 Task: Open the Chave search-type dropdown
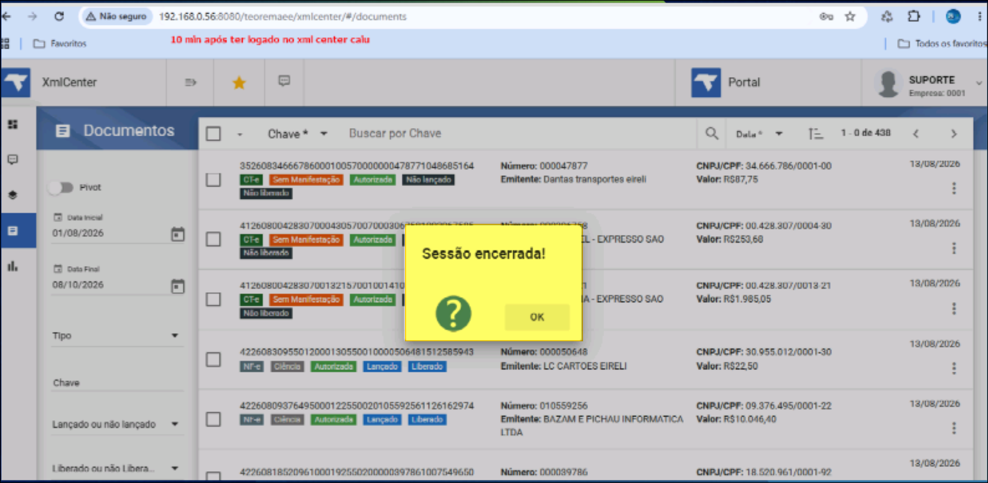click(297, 134)
